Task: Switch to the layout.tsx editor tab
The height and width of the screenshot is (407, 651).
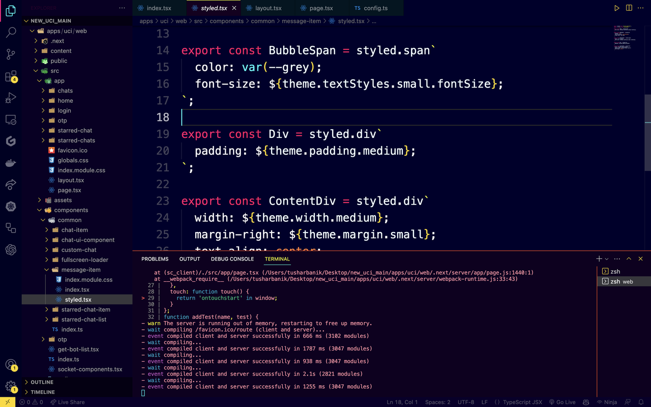Action: 268,8
